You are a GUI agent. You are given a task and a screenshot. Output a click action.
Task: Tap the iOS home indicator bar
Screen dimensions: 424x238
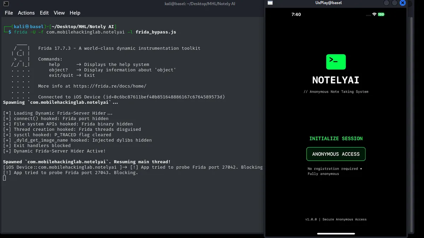[336, 233]
